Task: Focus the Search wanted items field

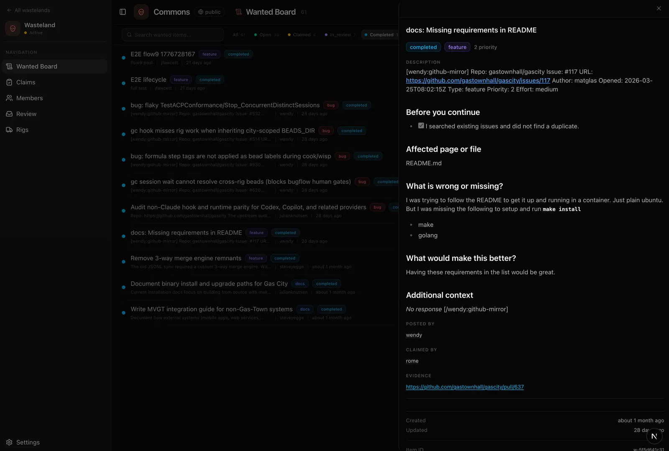Action: [173, 35]
